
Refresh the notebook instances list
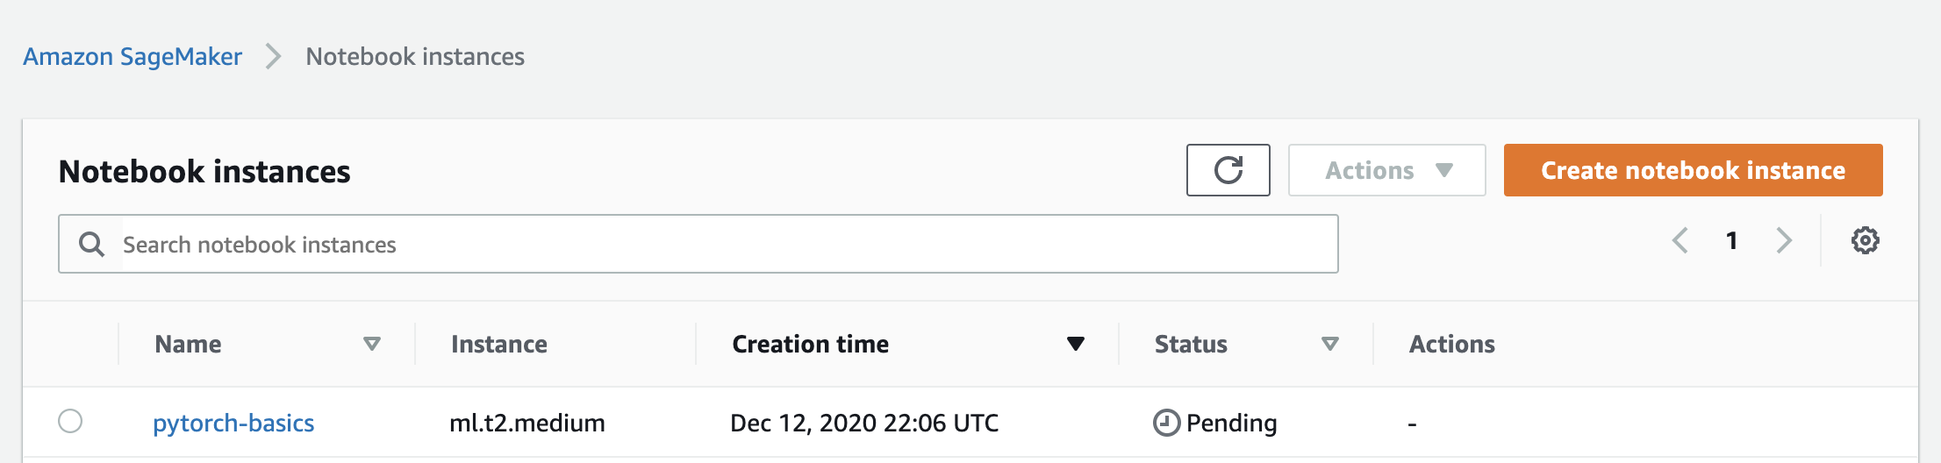1228,170
